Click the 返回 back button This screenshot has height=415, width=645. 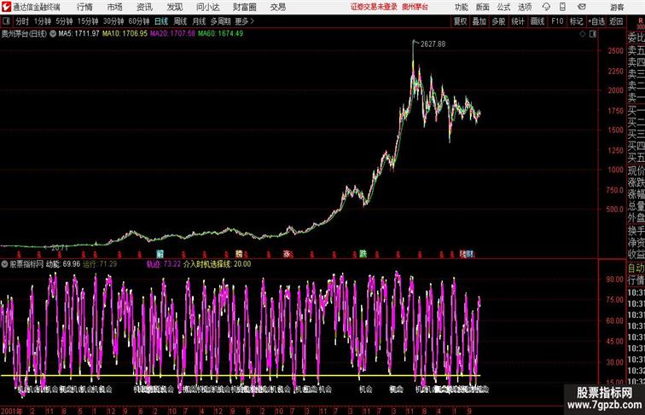[x=616, y=21]
